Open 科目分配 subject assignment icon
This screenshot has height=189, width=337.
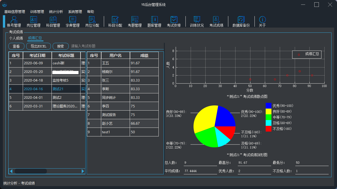pyautogui.click(x=115, y=22)
